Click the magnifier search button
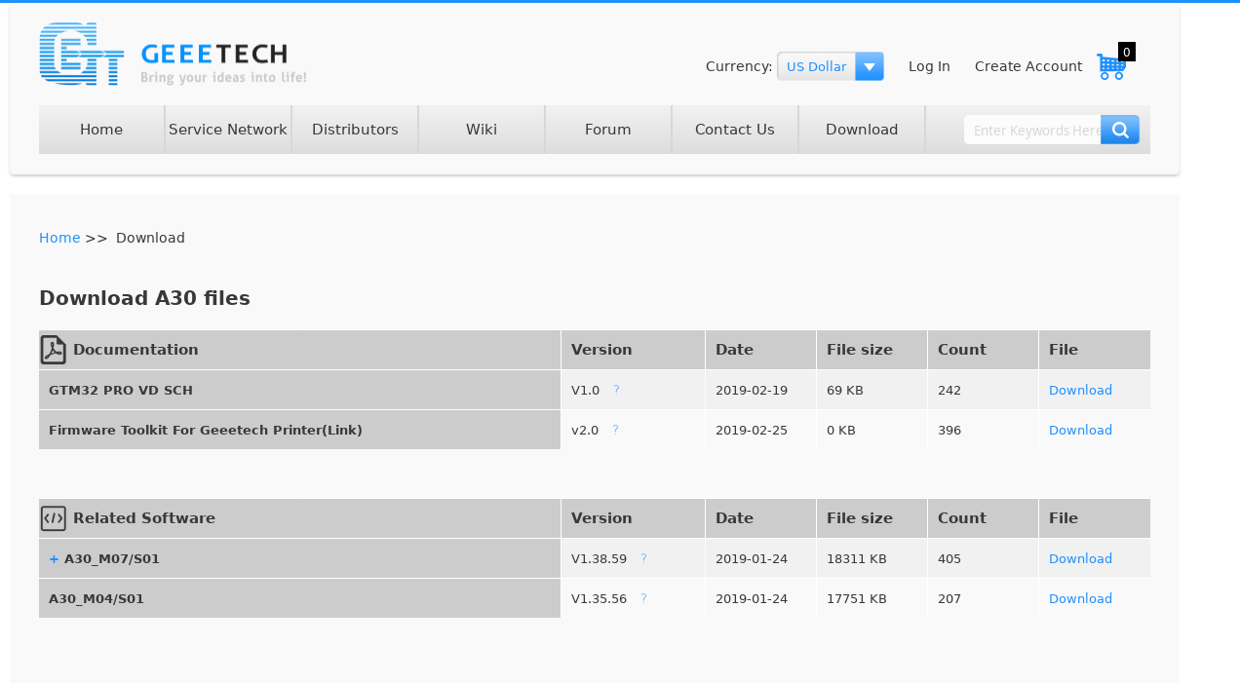This screenshot has height=683, width=1240. click(x=1120, y=130)
